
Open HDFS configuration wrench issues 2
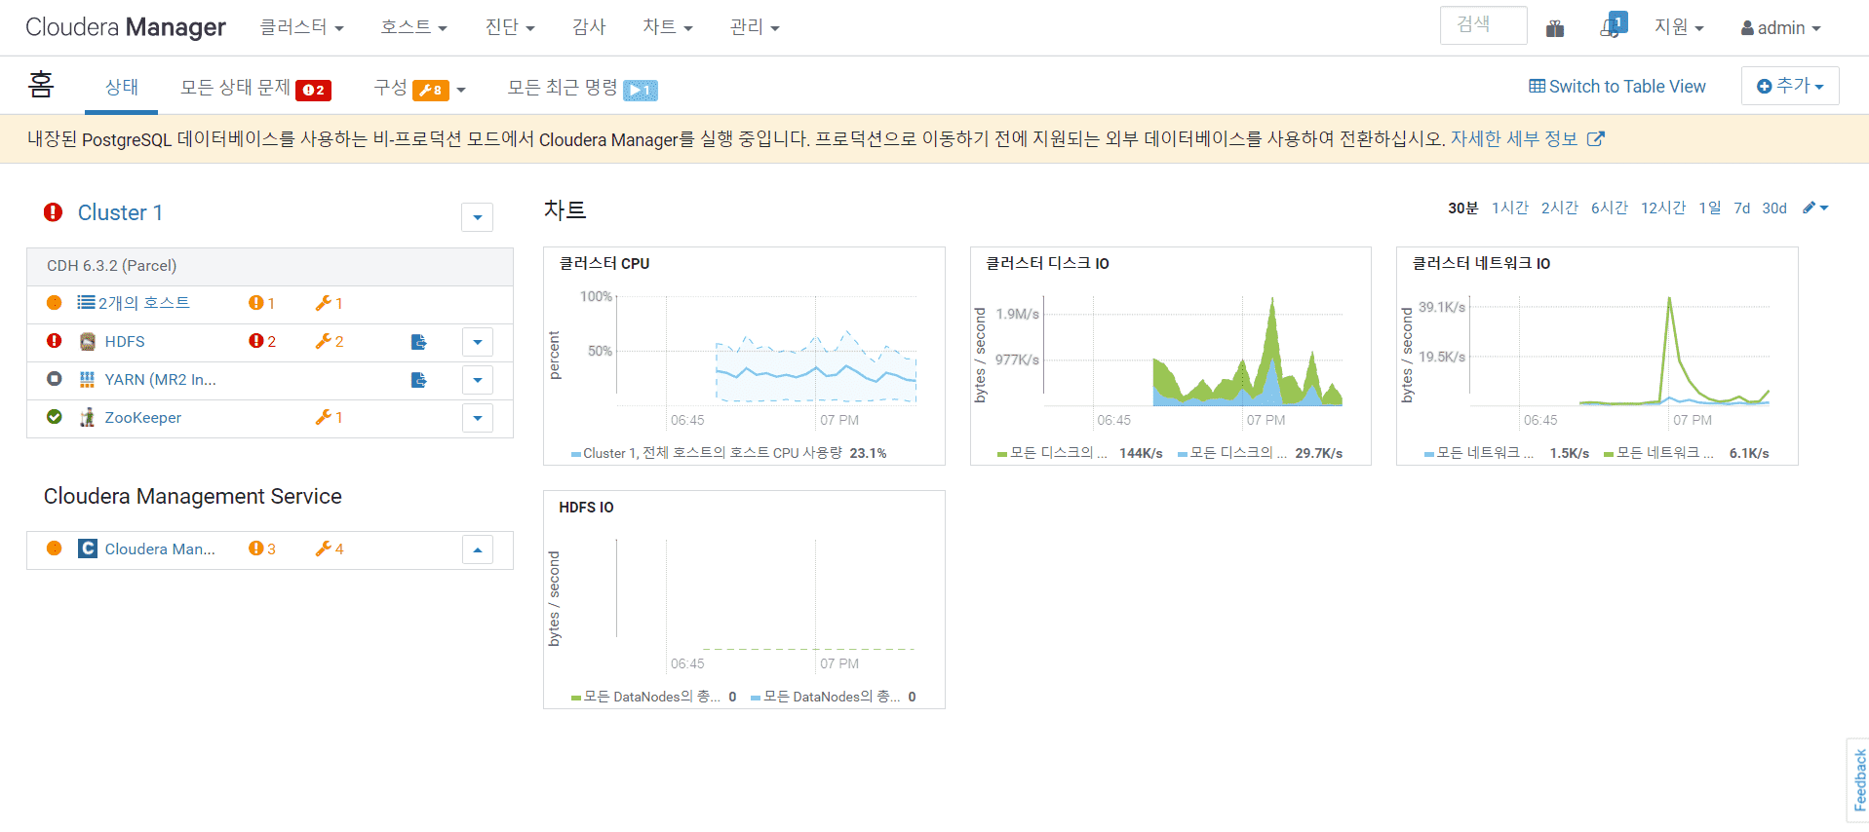click(x=329, y=341)
